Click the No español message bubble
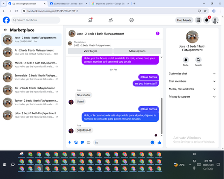224x179 pixels. pyautogui.click(x=83, y=95)
